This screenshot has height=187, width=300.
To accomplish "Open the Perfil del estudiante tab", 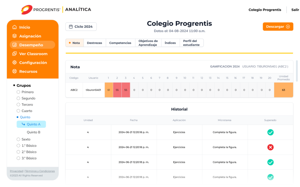I will point(191,43).
